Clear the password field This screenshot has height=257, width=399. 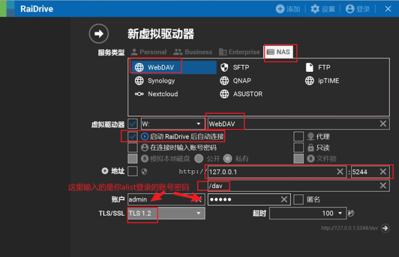(x=284, y=199)
